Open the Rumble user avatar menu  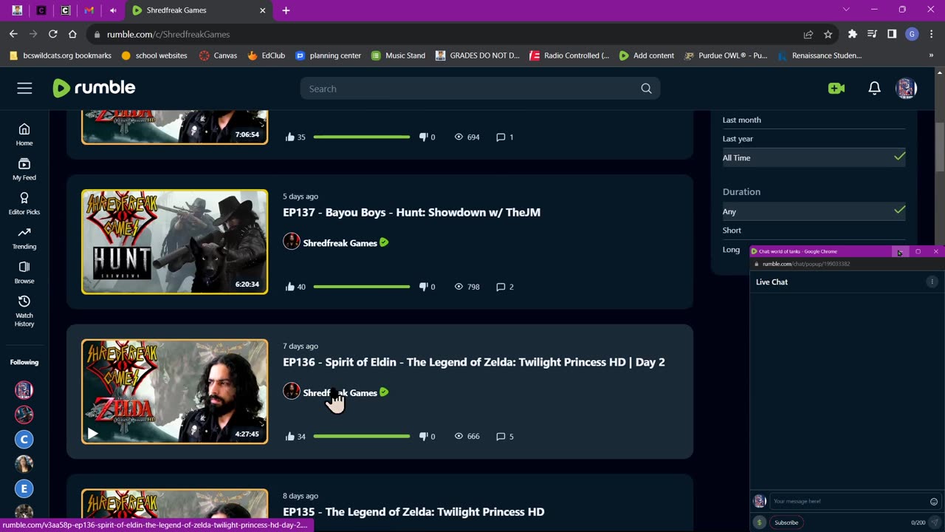pyautogui.click(x=906, y=89)
